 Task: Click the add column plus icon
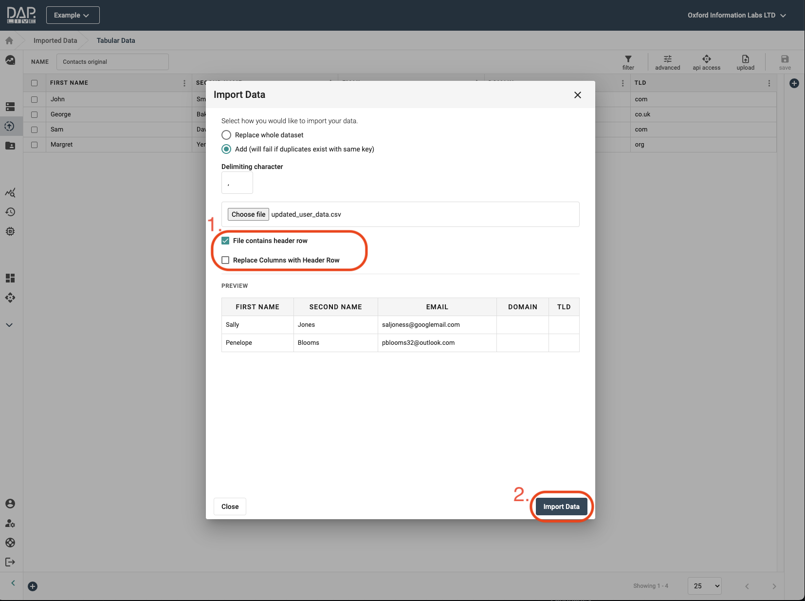[794, 83]
